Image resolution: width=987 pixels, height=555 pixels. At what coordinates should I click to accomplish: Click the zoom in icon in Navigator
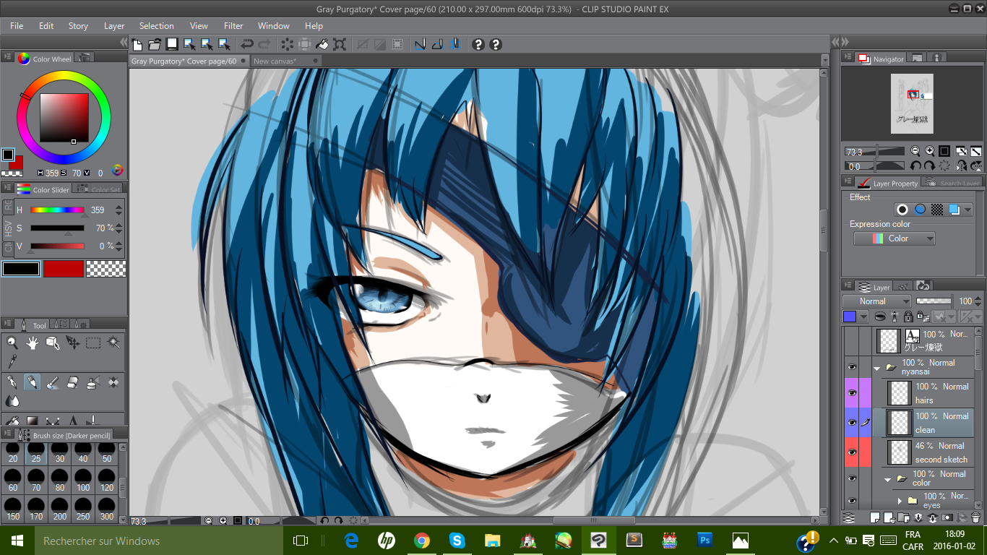tap(929, 151)
